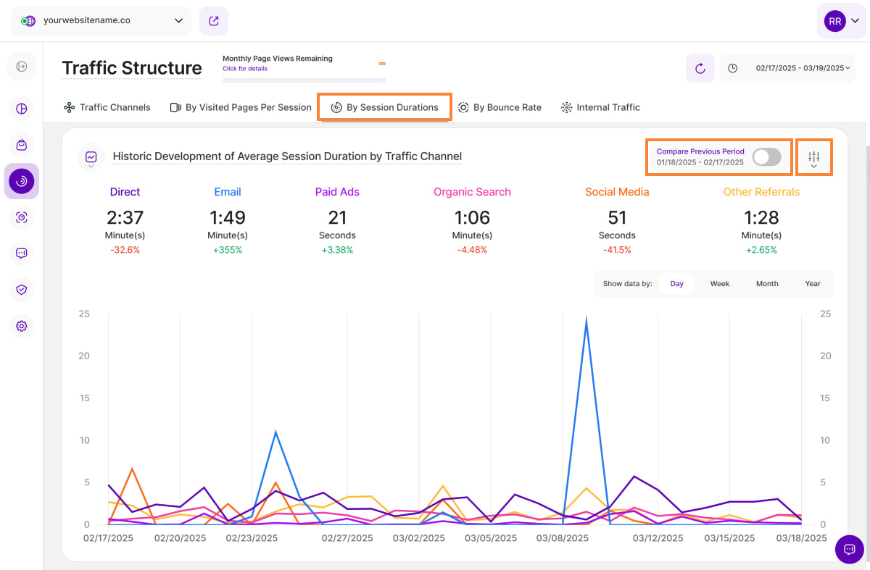Open the pie chart overview sidebar icon
Screen dimensions: 870x570
coord(22,109)
